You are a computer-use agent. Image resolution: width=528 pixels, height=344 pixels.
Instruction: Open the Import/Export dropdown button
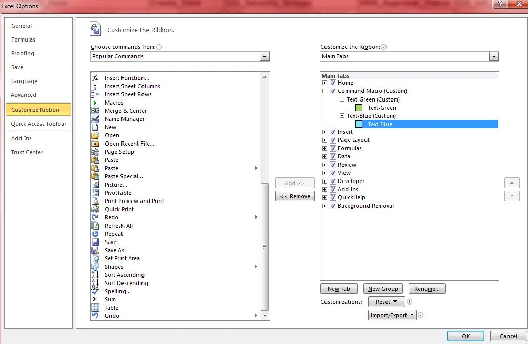[392, 315]
